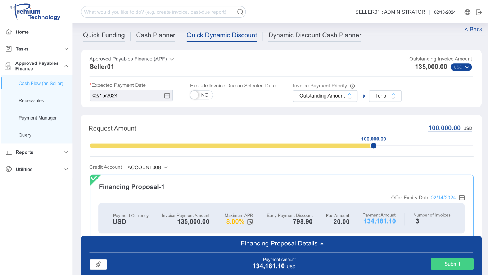Screen dimensions: 488x275
Task: Click the Home house icon
Action: coord(9,32)
